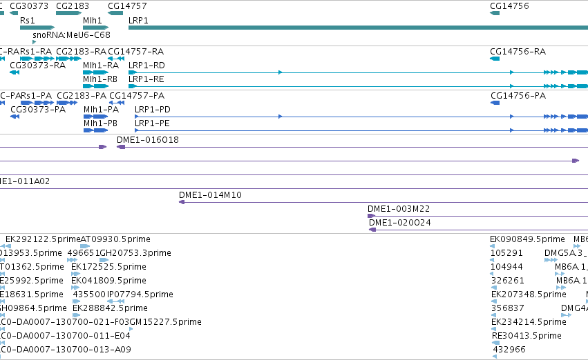The width and height of the screenshot is (588, 360).
Task: Select the CG14756-PA protein glyph
Action: click(495, 103)
